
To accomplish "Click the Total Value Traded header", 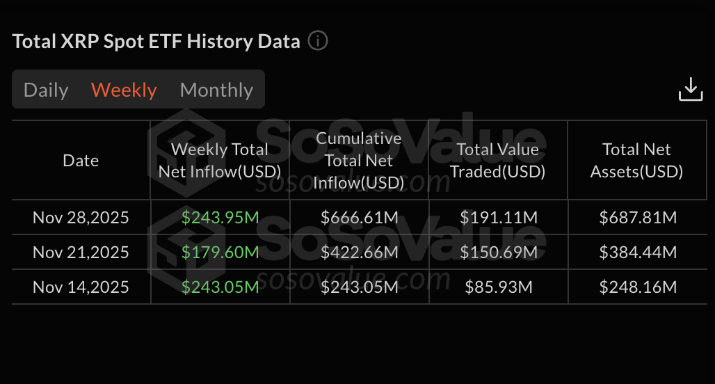I will (498, 161).
